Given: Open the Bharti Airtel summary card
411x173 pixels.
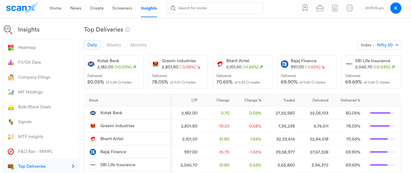Looking at the screenshot, I should 243,71.
